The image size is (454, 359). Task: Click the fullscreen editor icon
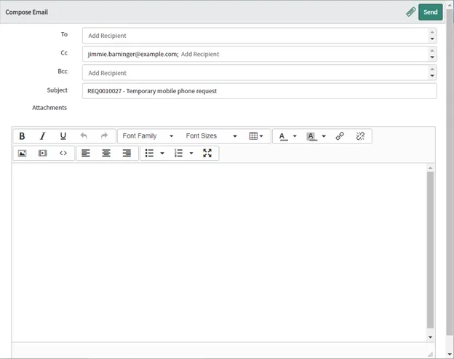207,153
